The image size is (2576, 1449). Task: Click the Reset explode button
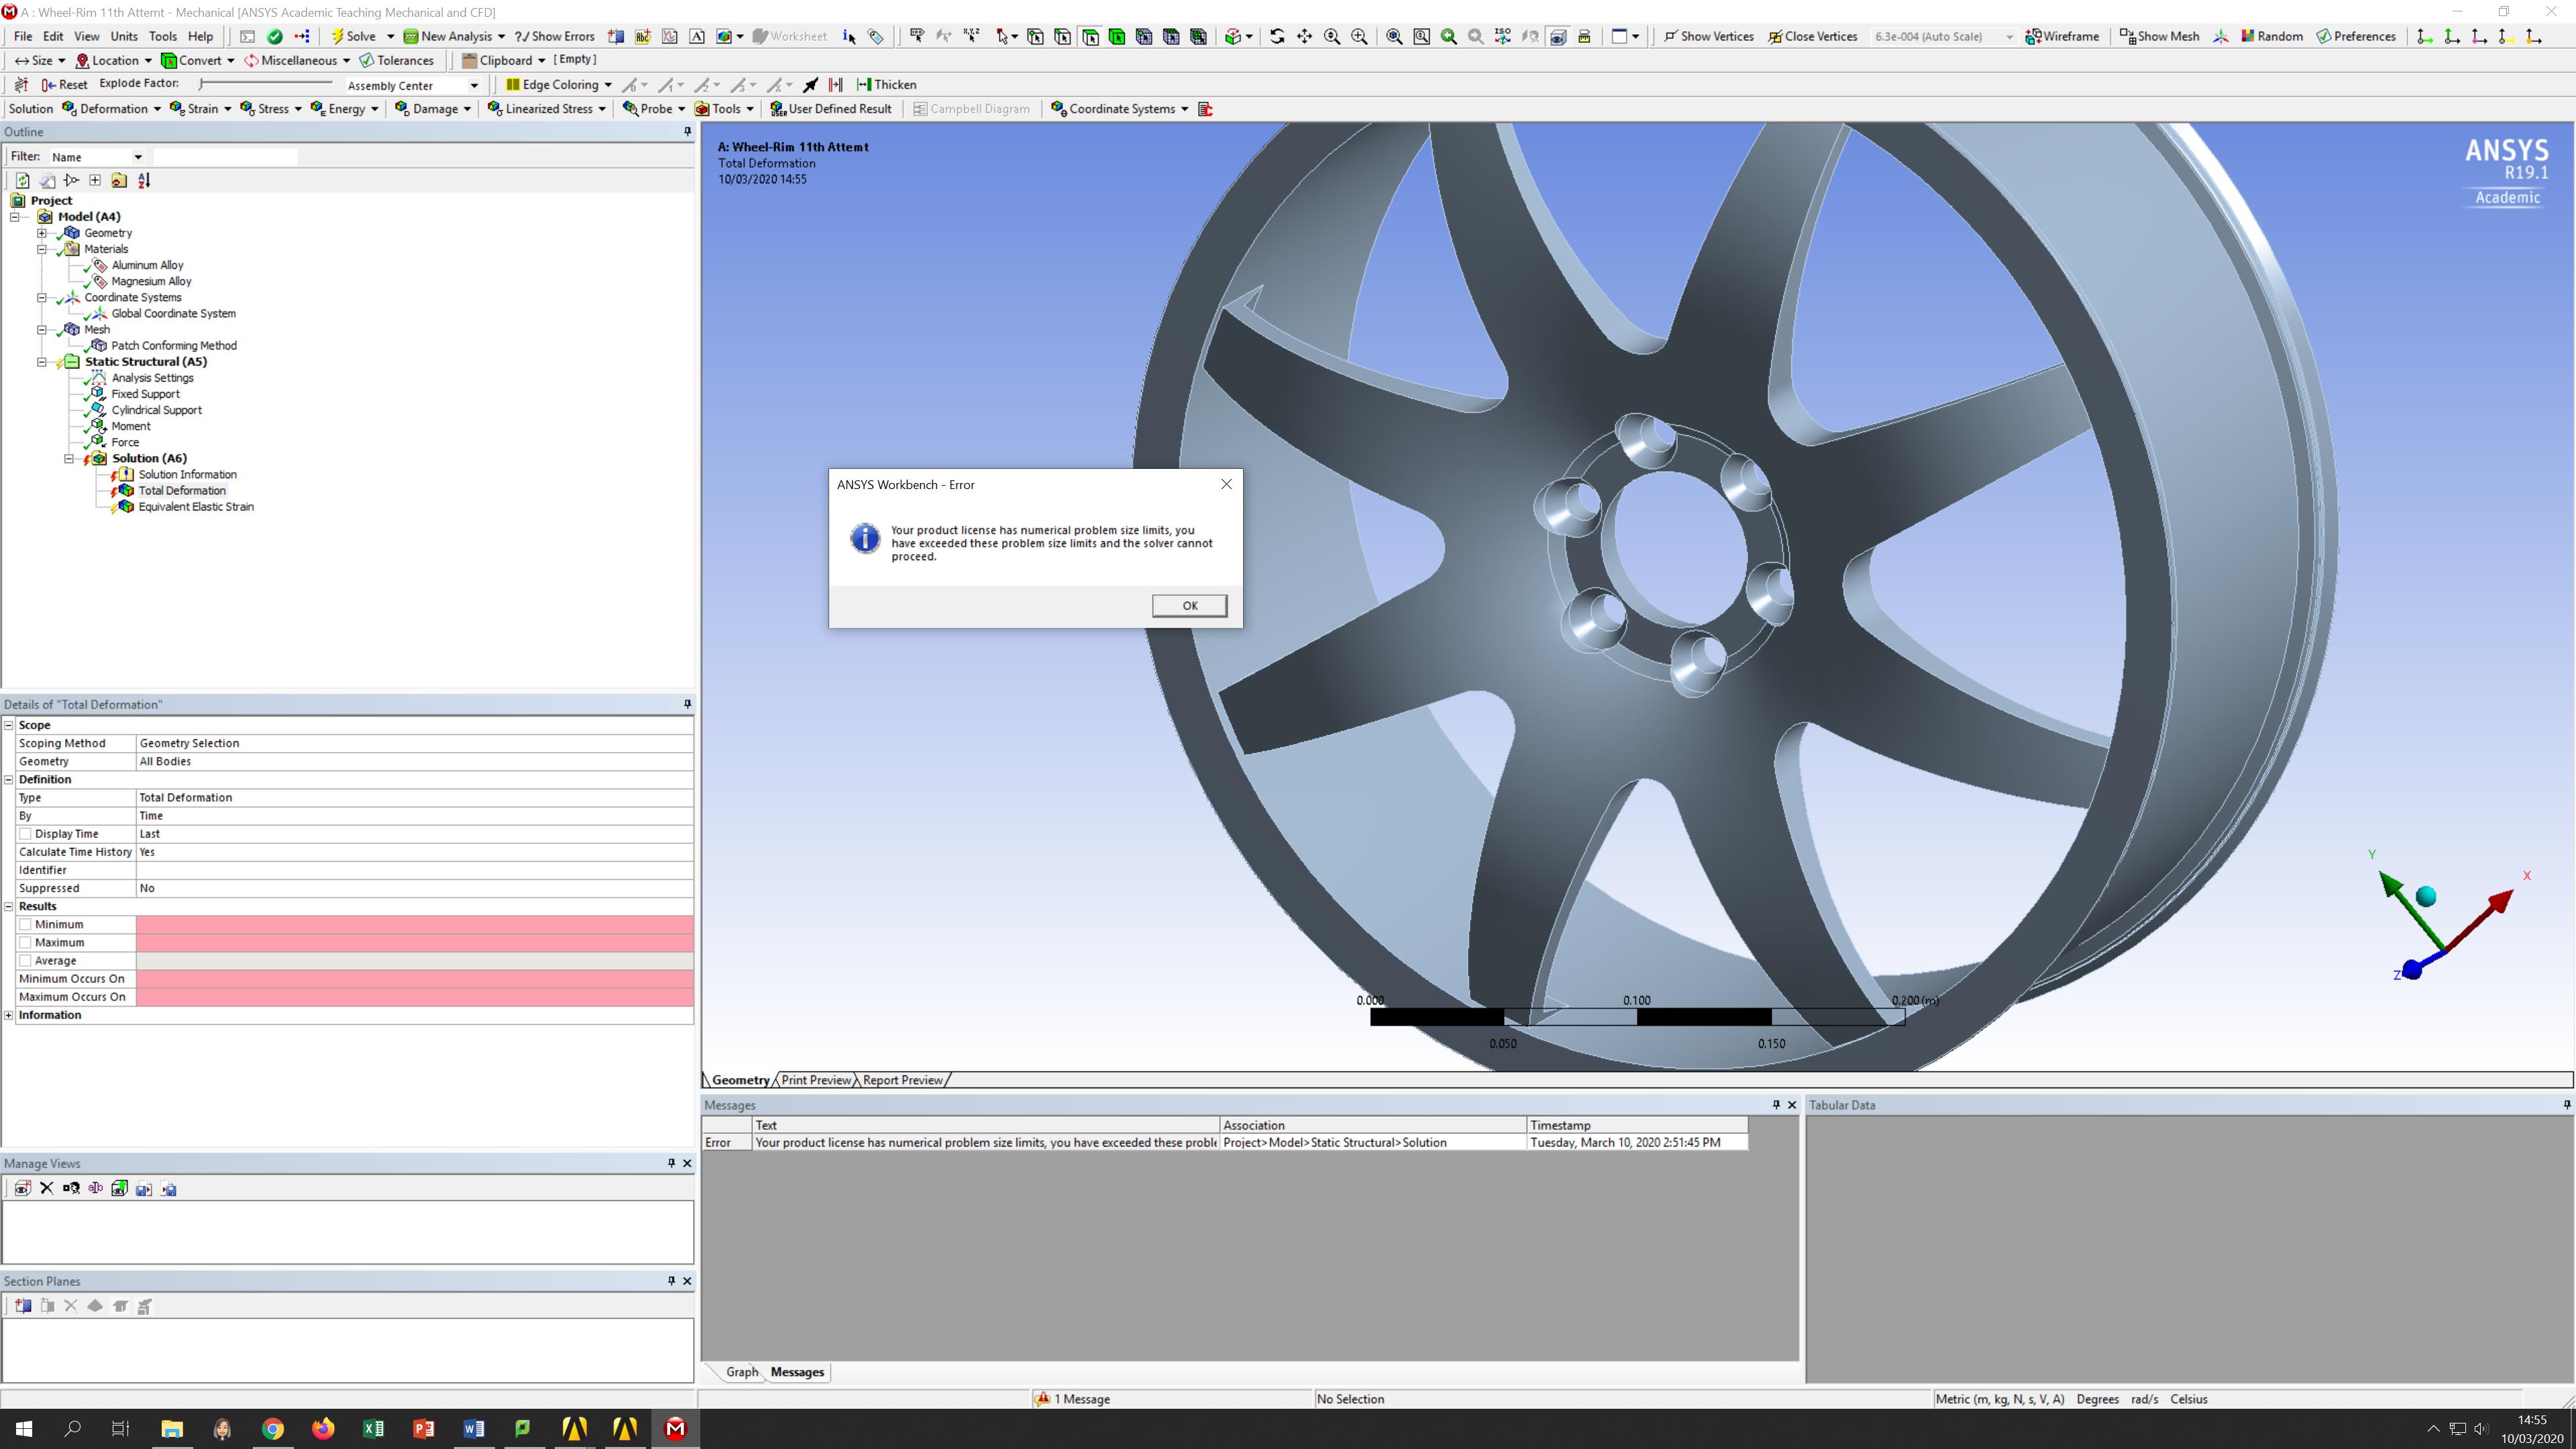coord(64,85)
